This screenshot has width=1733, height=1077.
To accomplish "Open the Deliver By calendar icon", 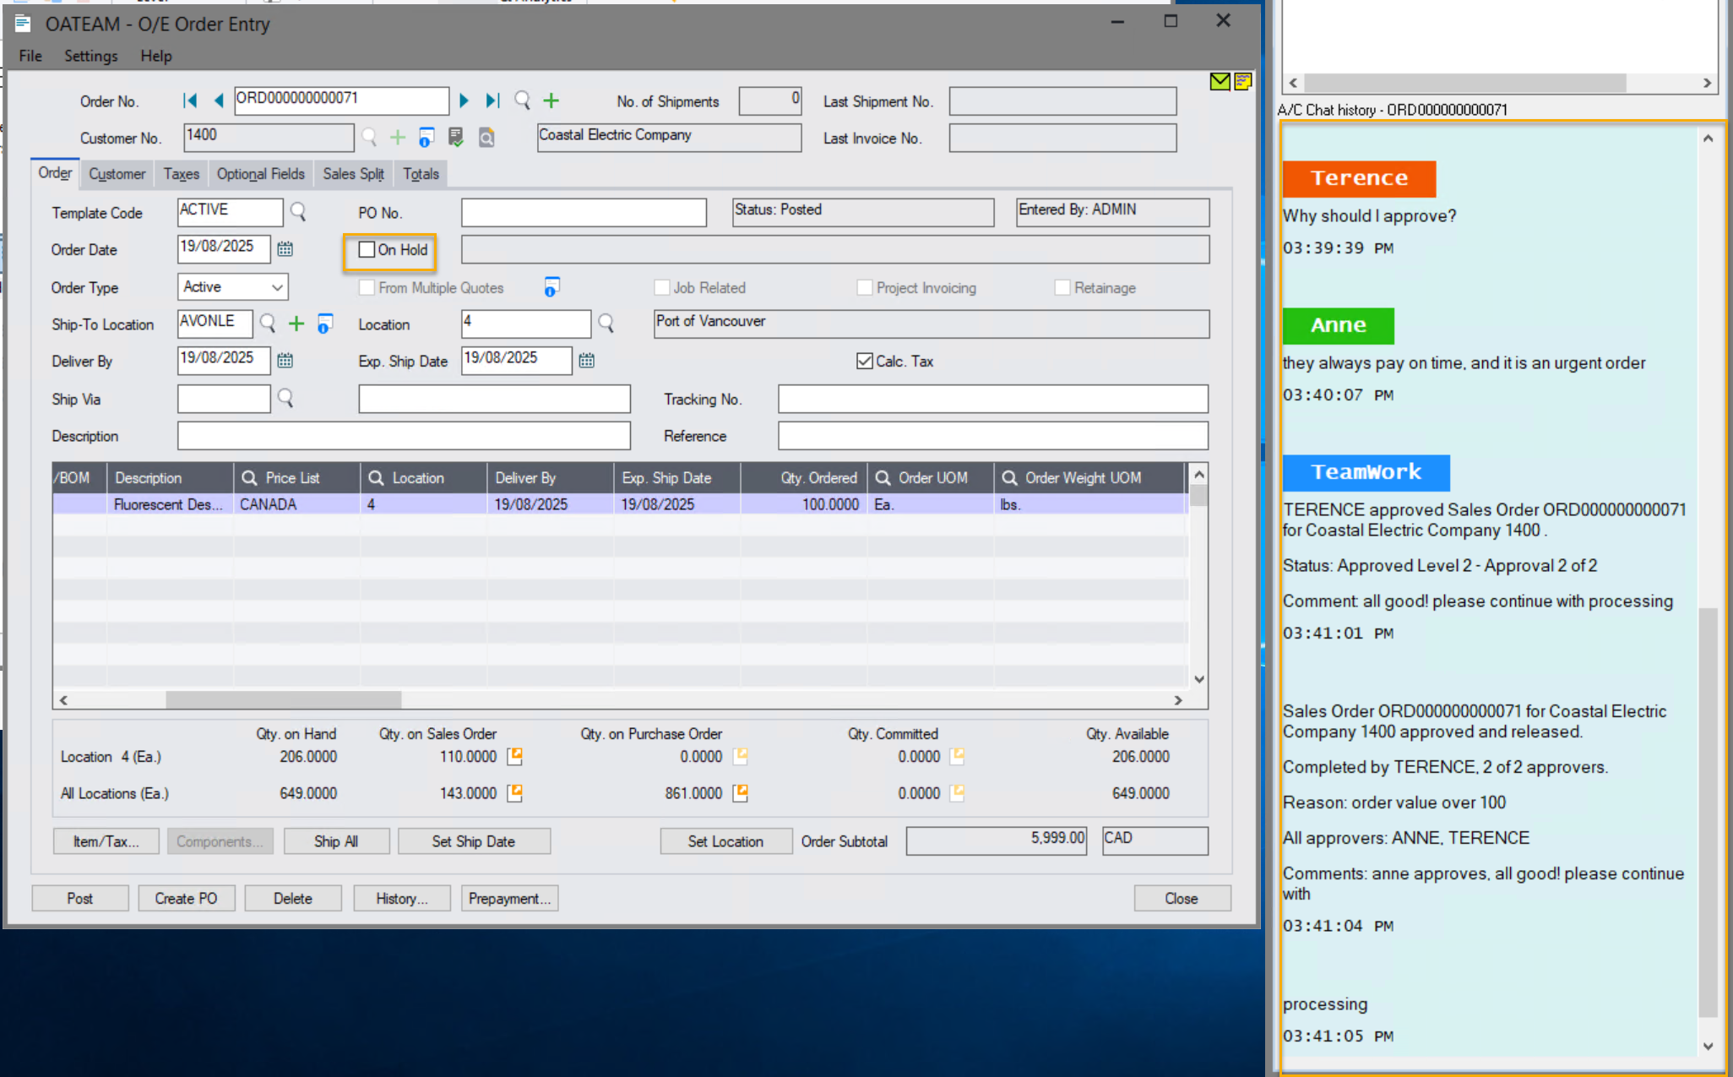I will (285, 360).
